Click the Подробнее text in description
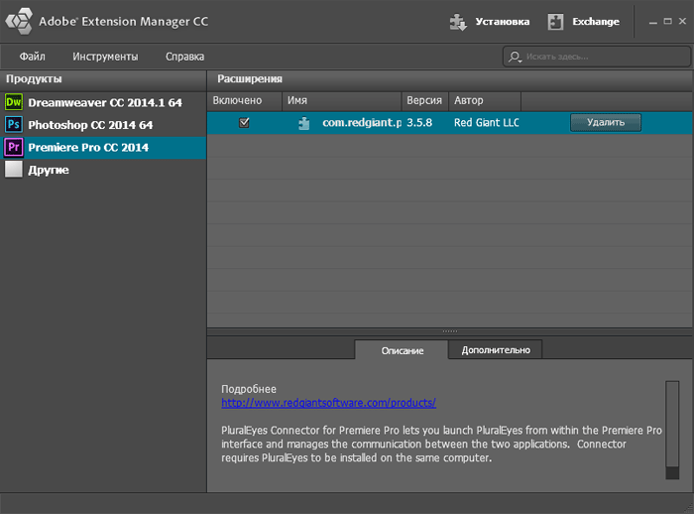 pos(249,389)
